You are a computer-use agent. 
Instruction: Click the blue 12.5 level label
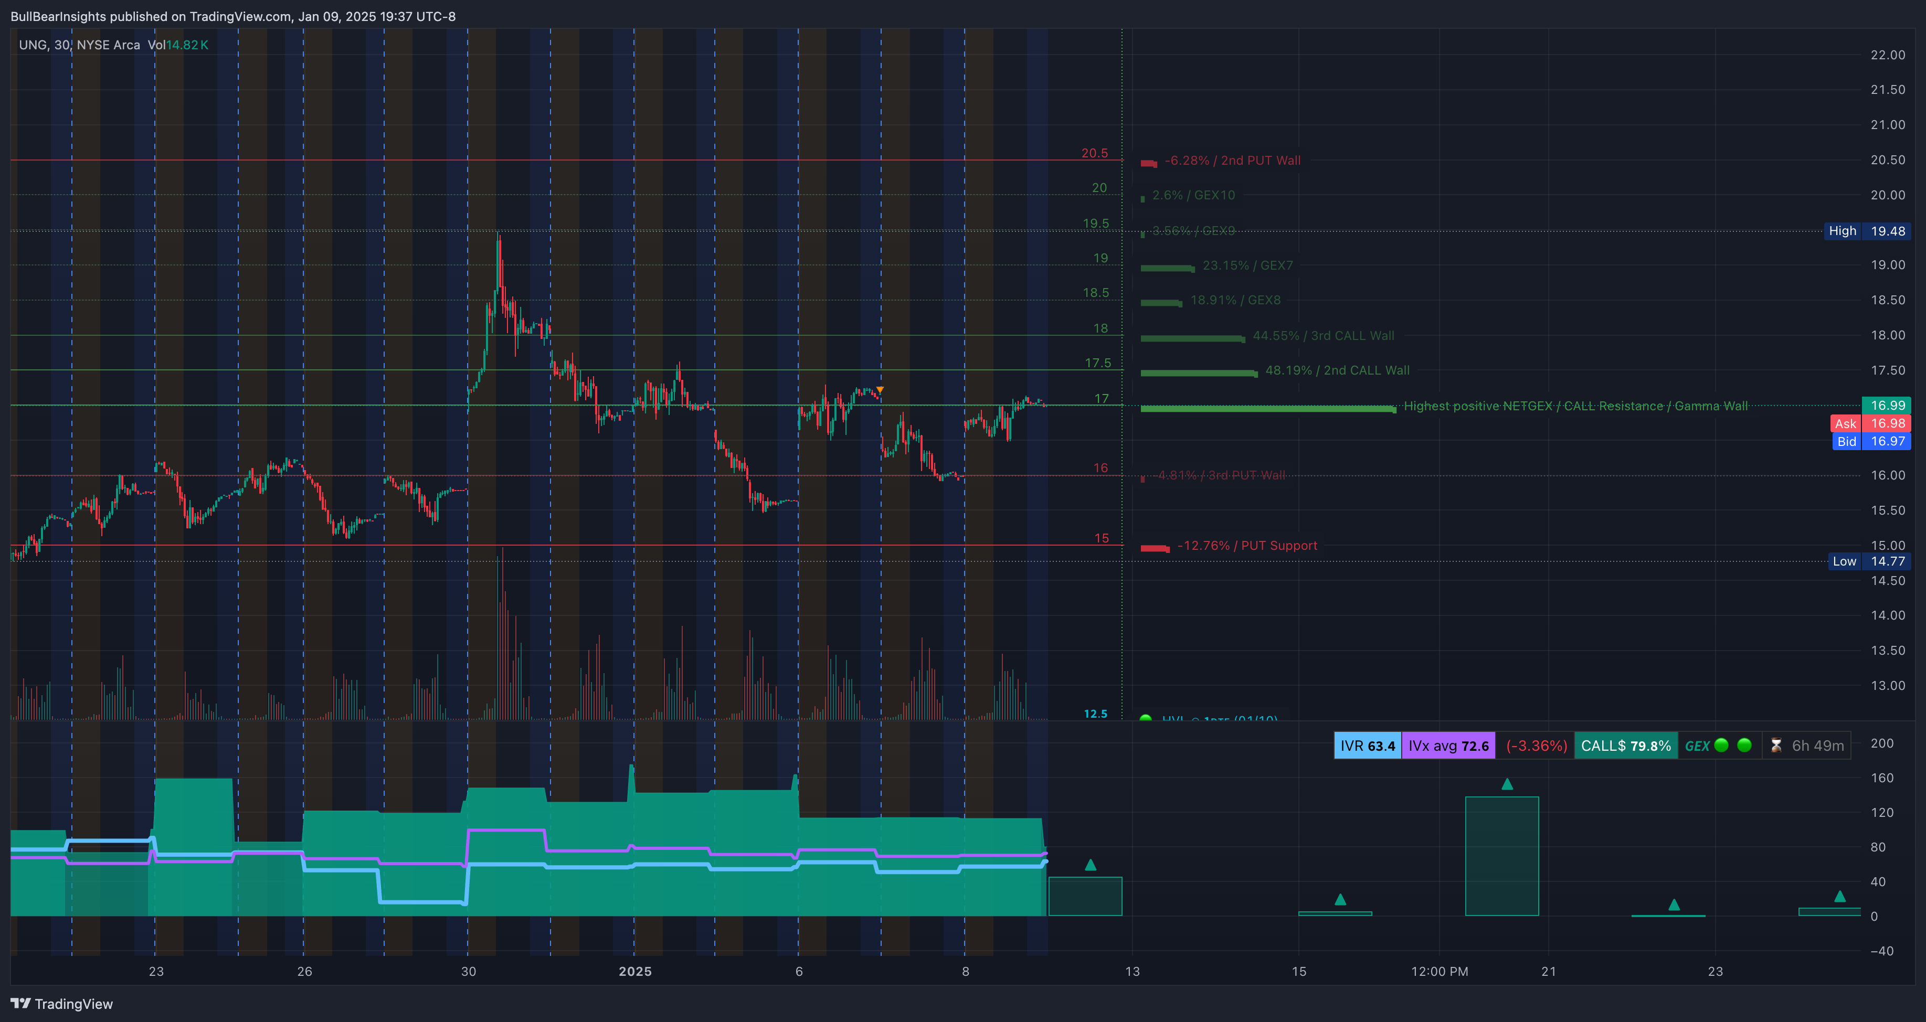(x=1095, y=713)
